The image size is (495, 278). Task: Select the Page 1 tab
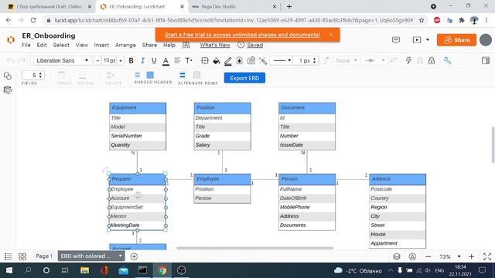[44, 256]
